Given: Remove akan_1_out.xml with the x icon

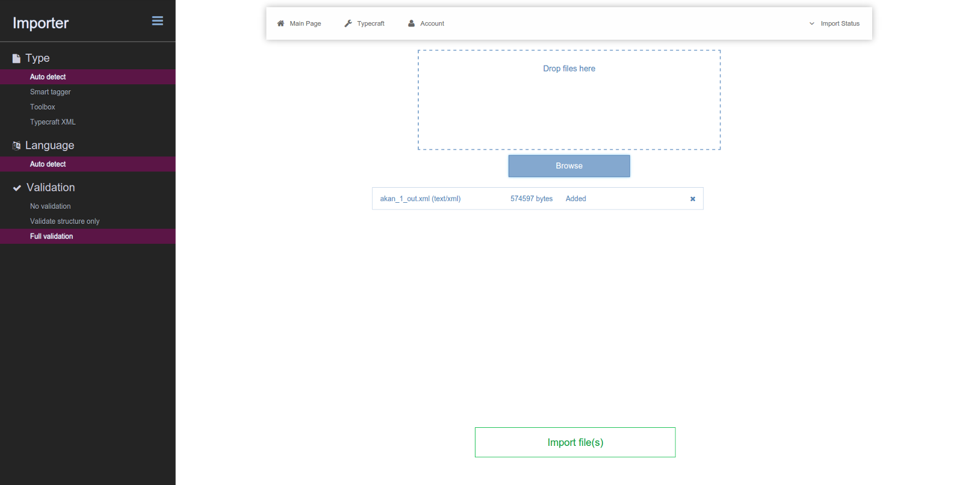Looking at the screenshot, I should (x=693, y=199).
